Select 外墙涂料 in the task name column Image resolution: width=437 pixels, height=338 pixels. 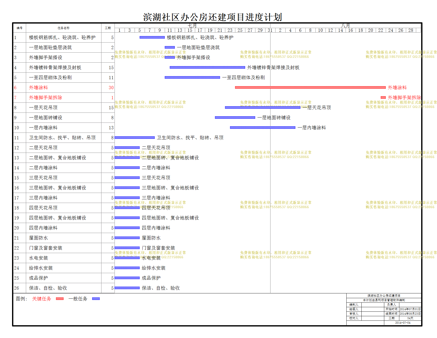point(38,87)
